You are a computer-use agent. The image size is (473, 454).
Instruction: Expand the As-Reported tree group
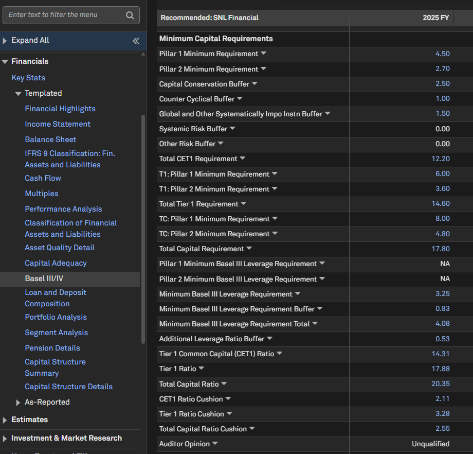click(19, 403)
